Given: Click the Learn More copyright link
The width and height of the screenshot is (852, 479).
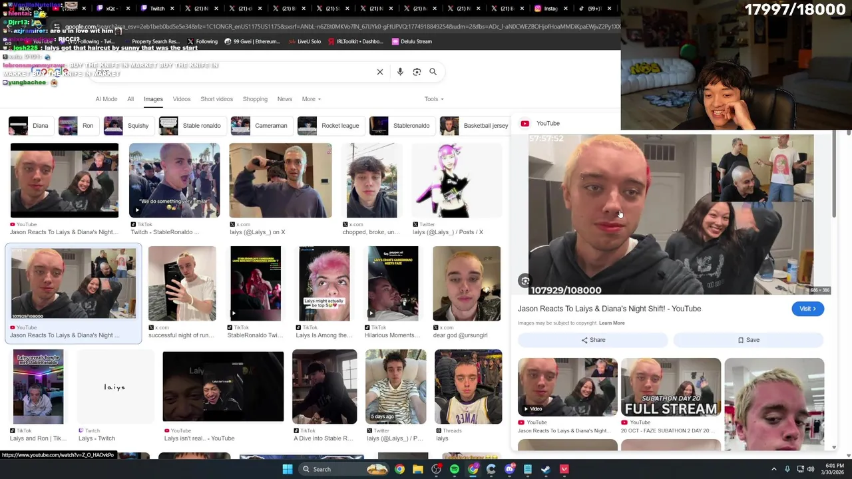Looking at the screenshot, I should coord(612,323).
